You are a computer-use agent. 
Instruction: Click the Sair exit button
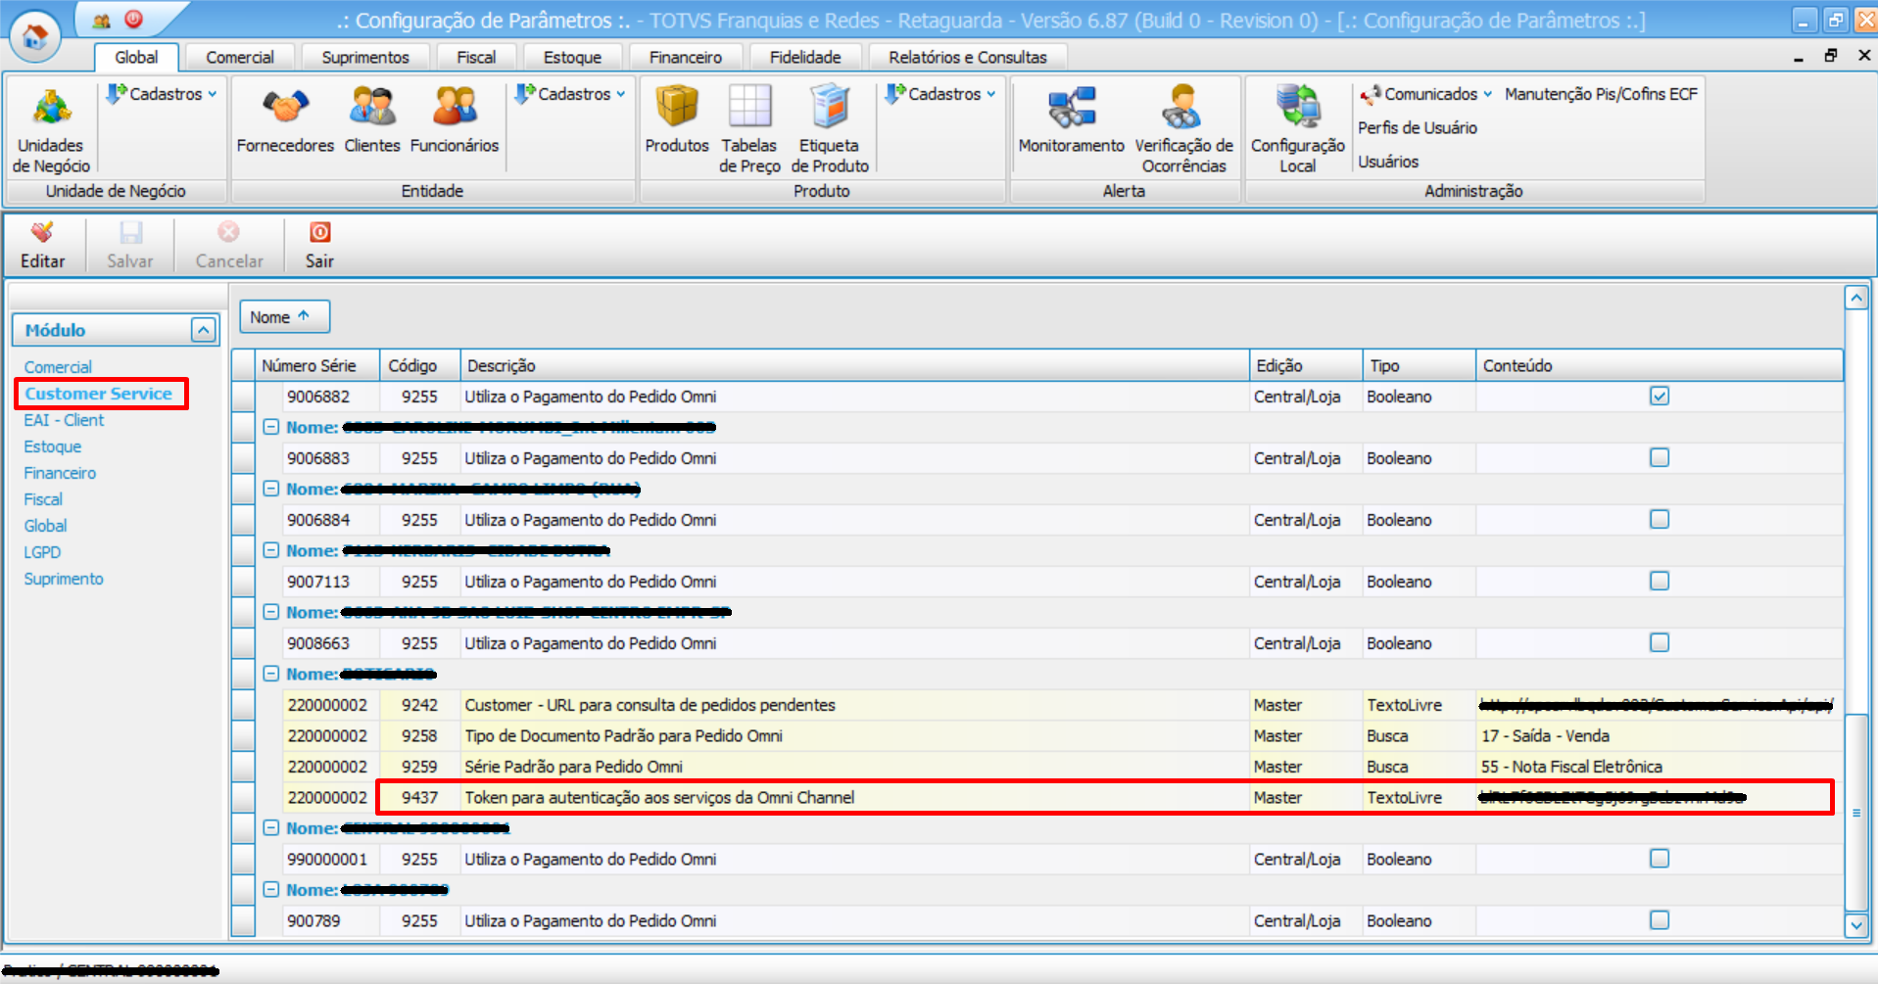319,246
